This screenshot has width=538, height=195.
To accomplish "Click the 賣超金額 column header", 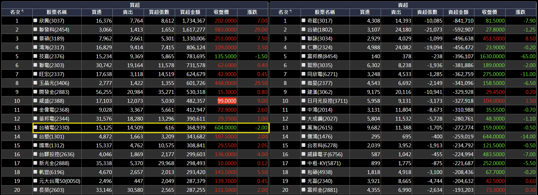I will pyautogui.click(x=459, y=12).
